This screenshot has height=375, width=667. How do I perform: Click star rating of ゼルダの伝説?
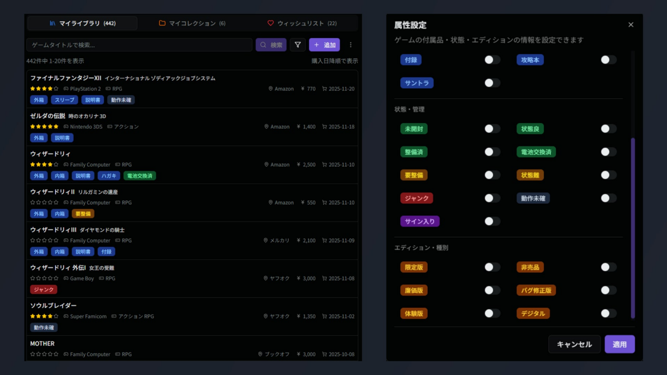[x=44, y=127]
